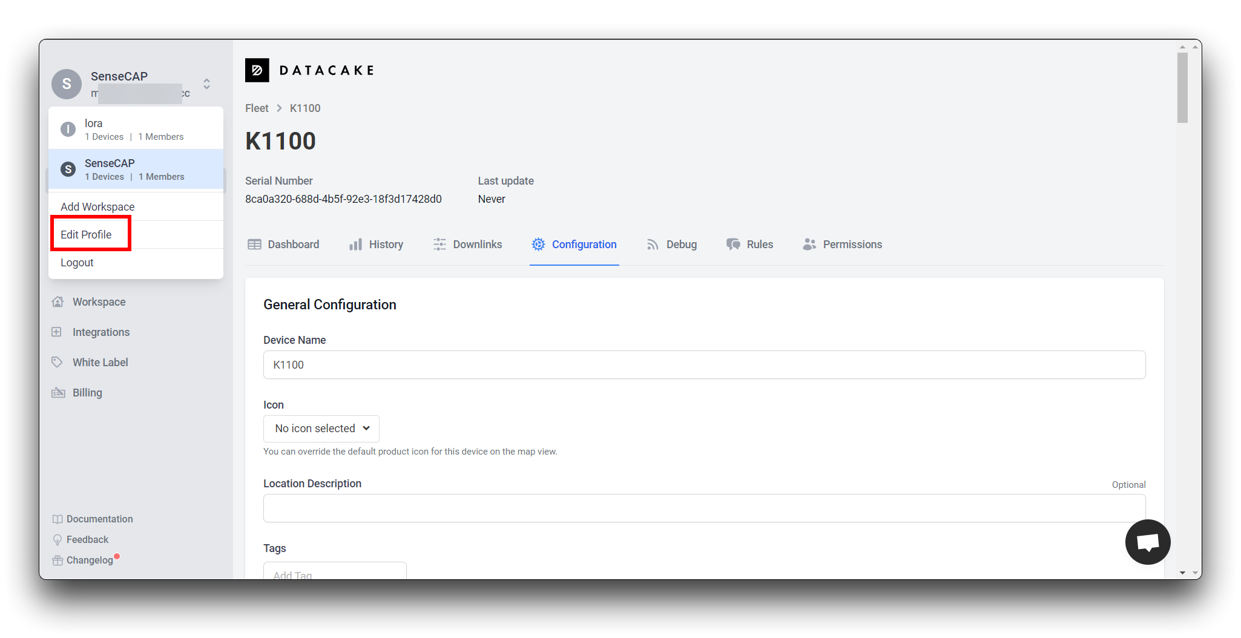Select the lora workspace entry

click(136, 129)
